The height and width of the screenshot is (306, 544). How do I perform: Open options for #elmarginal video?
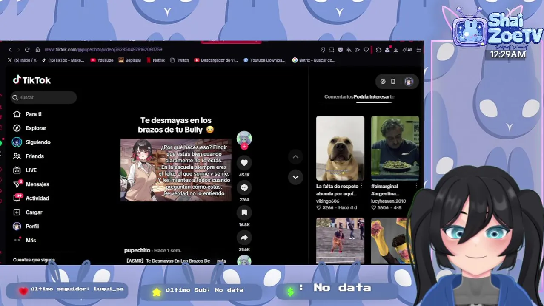[416, 186]
